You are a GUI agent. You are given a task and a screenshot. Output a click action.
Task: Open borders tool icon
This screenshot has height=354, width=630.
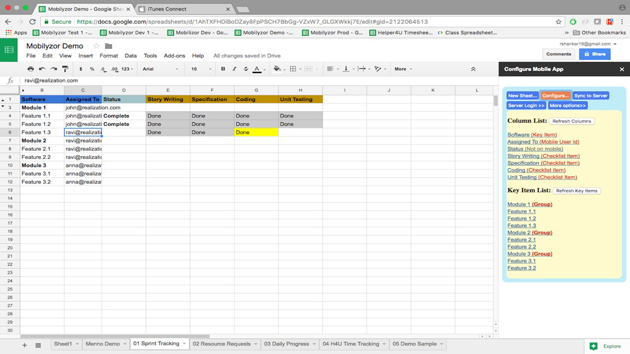pos(293,69)
